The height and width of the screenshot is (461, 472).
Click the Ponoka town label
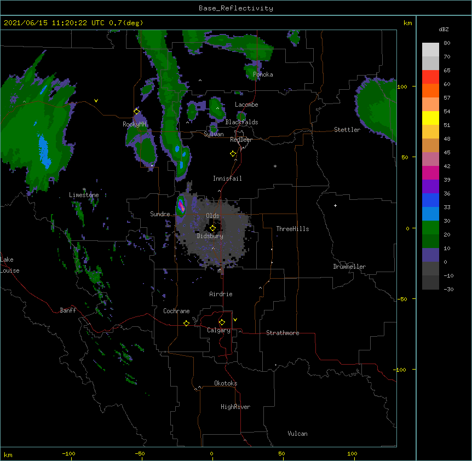pos(263,74)
